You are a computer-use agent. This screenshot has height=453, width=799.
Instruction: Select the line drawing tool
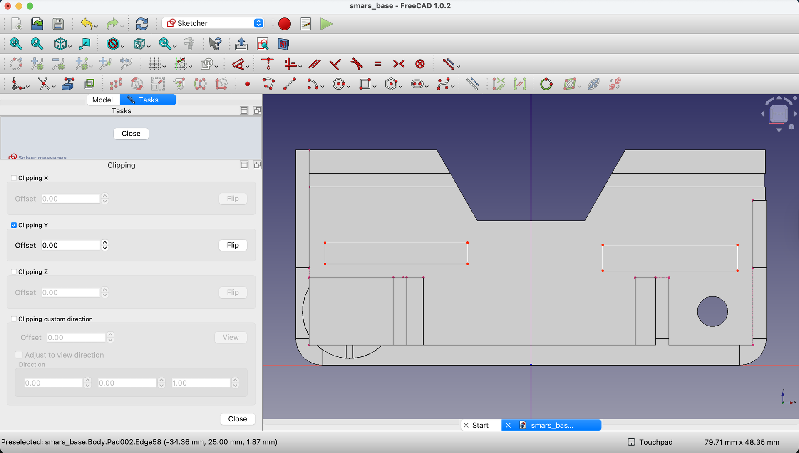pos(290,84)
